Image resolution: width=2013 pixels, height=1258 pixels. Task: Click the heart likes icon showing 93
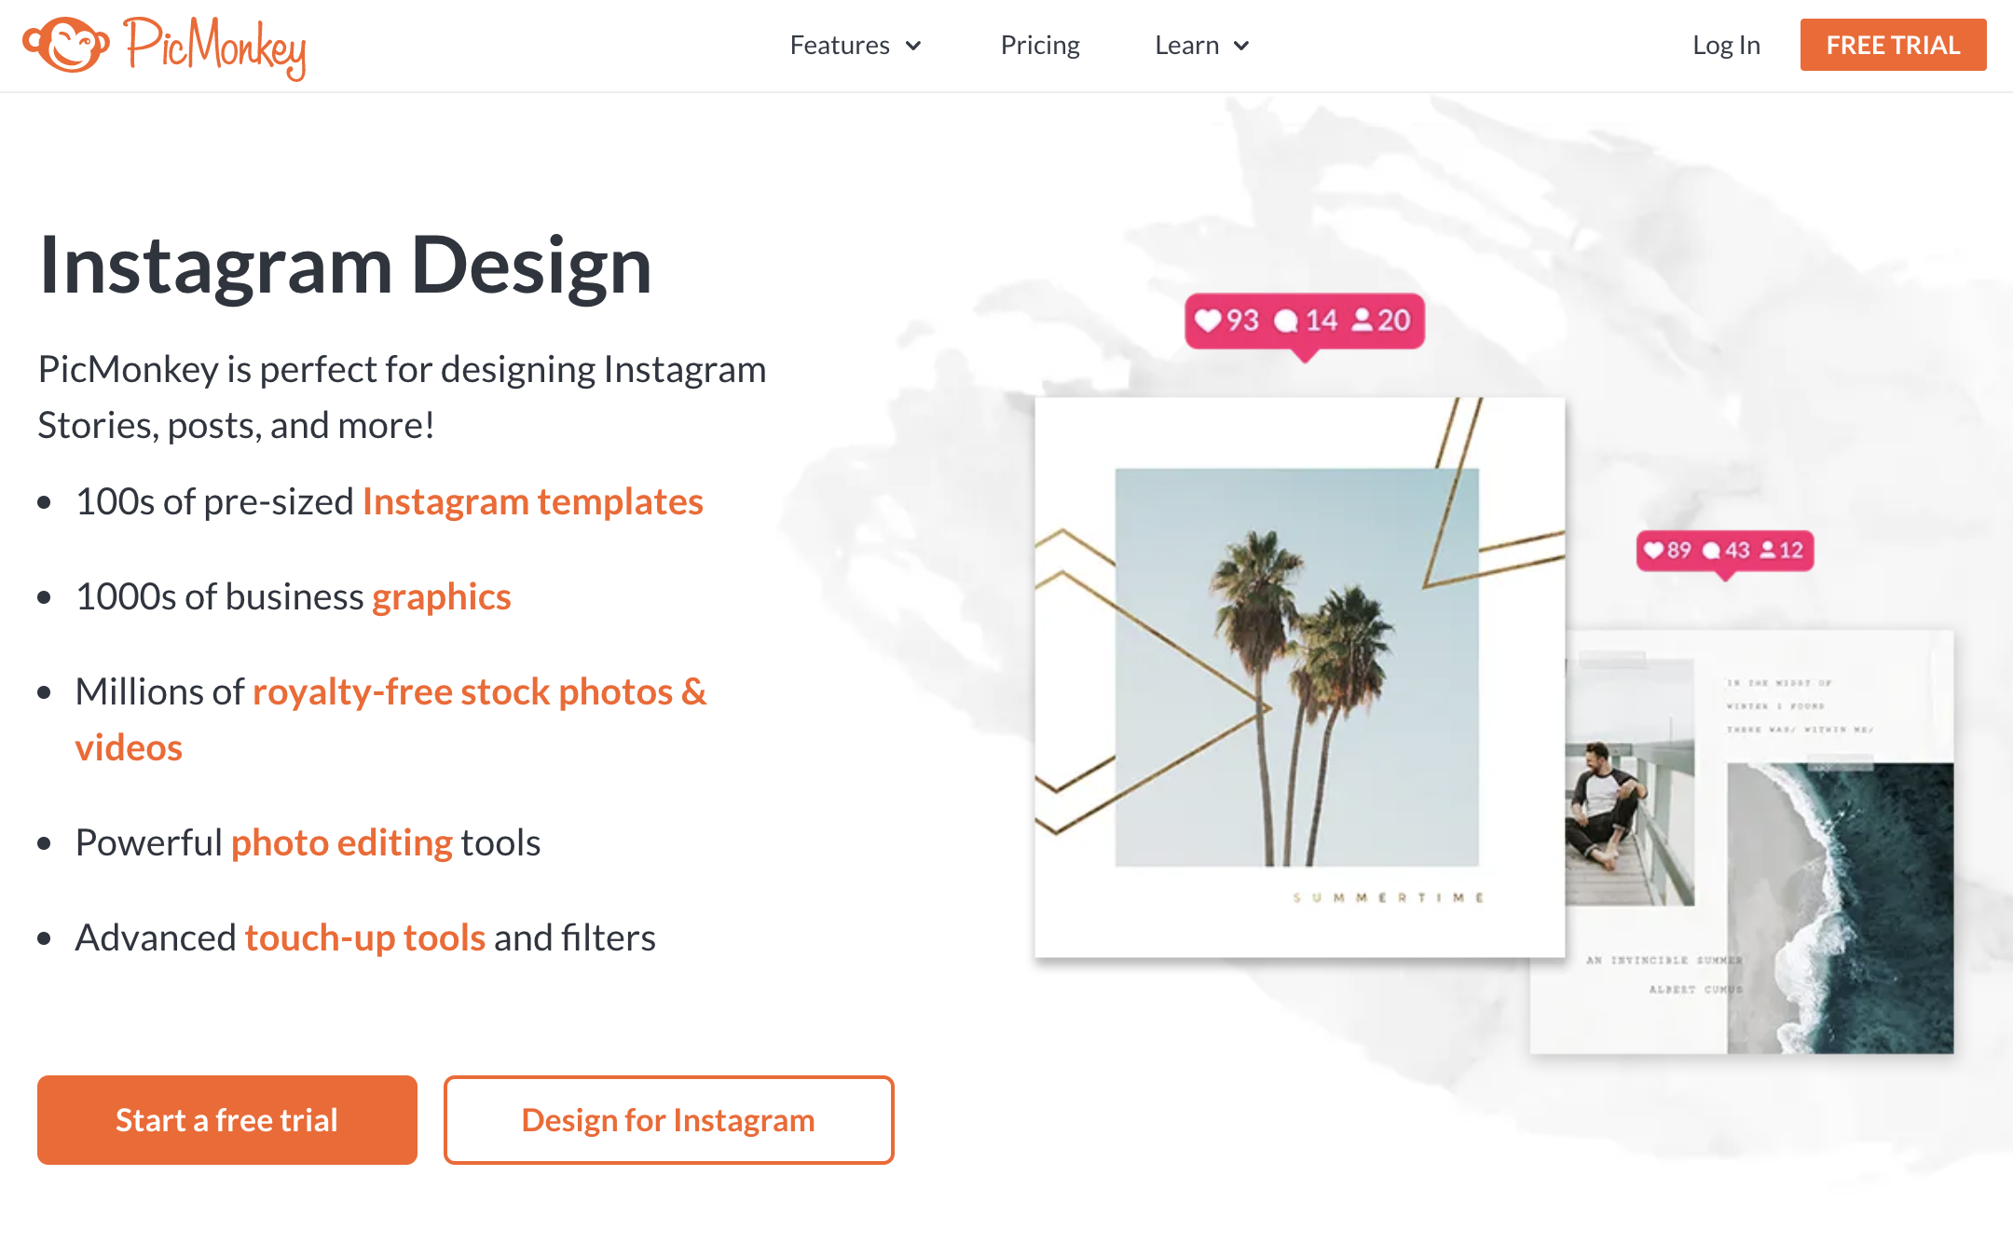(x=1208, y=321)
